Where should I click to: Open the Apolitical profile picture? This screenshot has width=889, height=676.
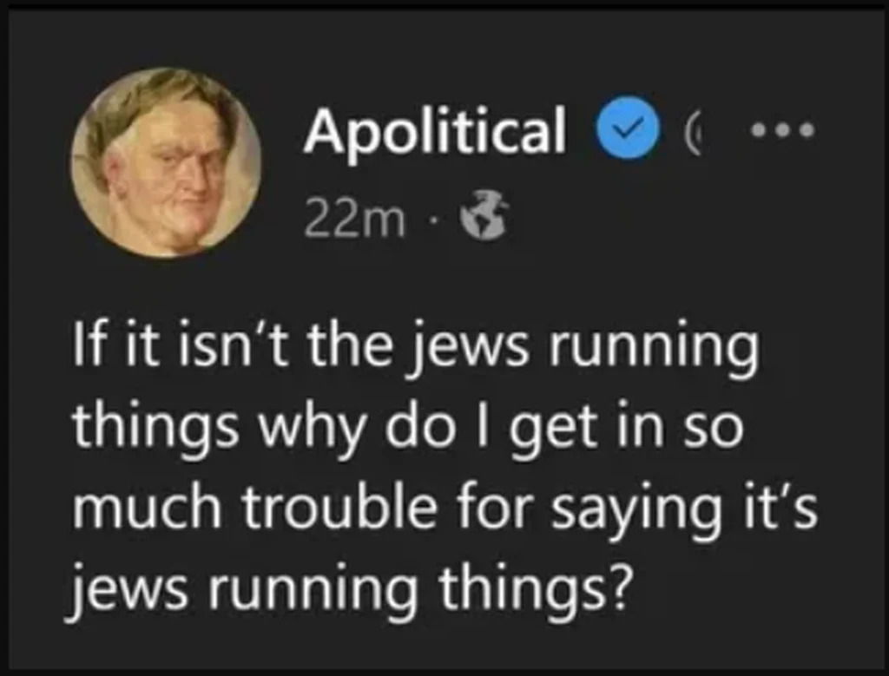pyautogui.click(x=166, y=162)
